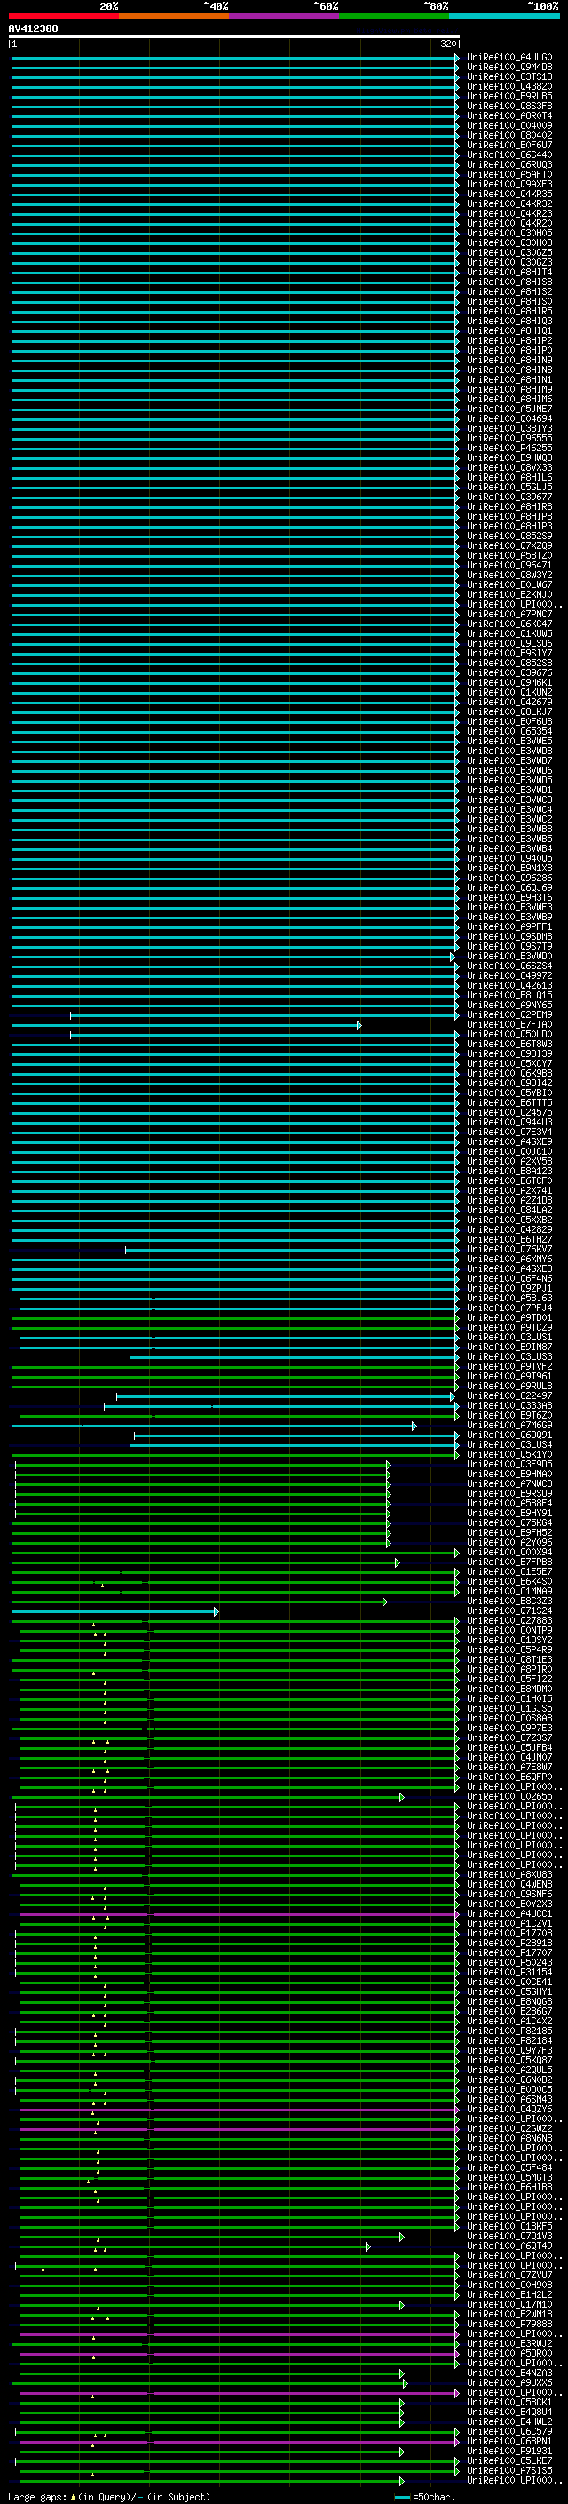568x2504 pixels.
Task: Select the UniRef100_A8XU83 label
Action: (x=509, y=1875)
